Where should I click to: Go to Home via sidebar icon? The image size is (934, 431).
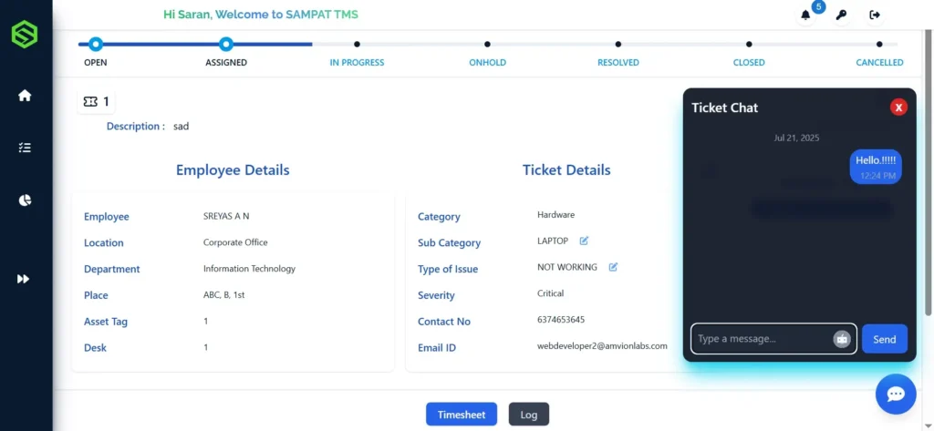click(25, 96)
